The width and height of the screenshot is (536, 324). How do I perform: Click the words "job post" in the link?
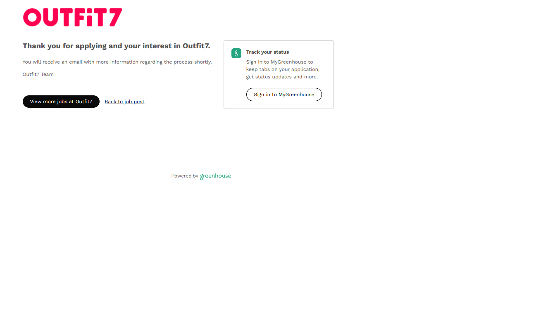[134, 102]
